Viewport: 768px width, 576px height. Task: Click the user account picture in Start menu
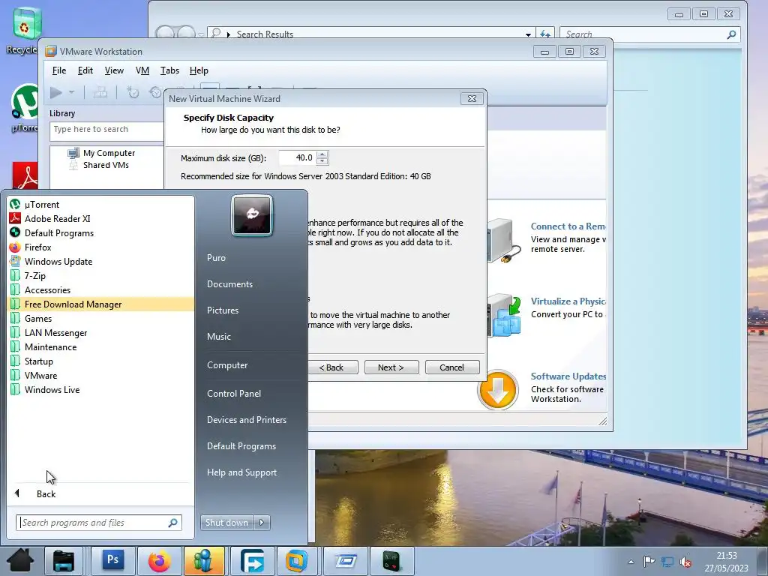[252, 215]
